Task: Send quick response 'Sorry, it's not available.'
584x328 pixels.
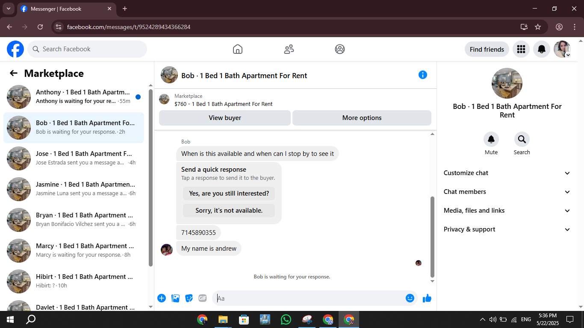Action: 229,211
